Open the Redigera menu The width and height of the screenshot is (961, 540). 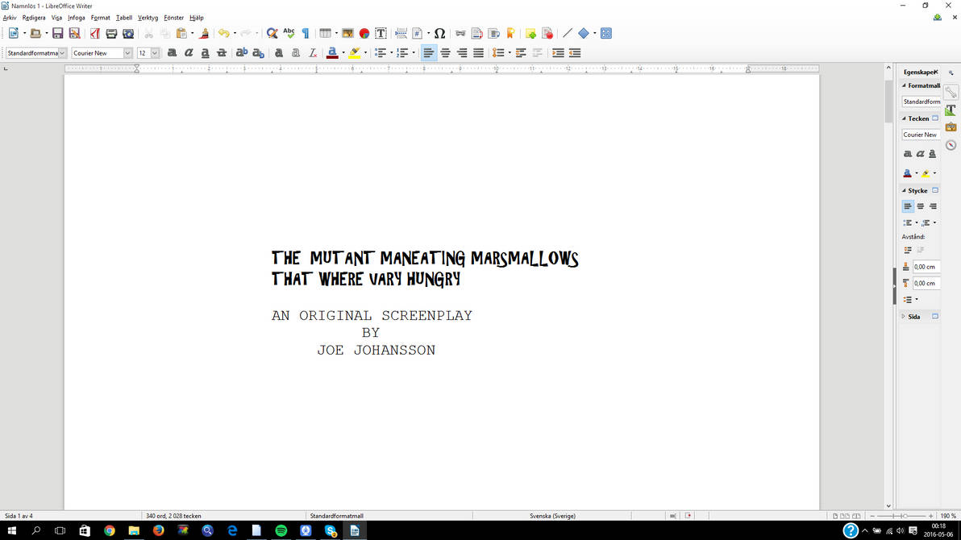(34, 18)
